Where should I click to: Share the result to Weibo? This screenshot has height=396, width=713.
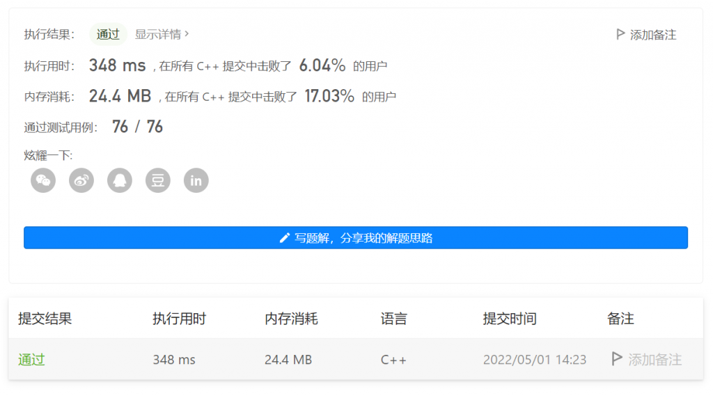81,181
